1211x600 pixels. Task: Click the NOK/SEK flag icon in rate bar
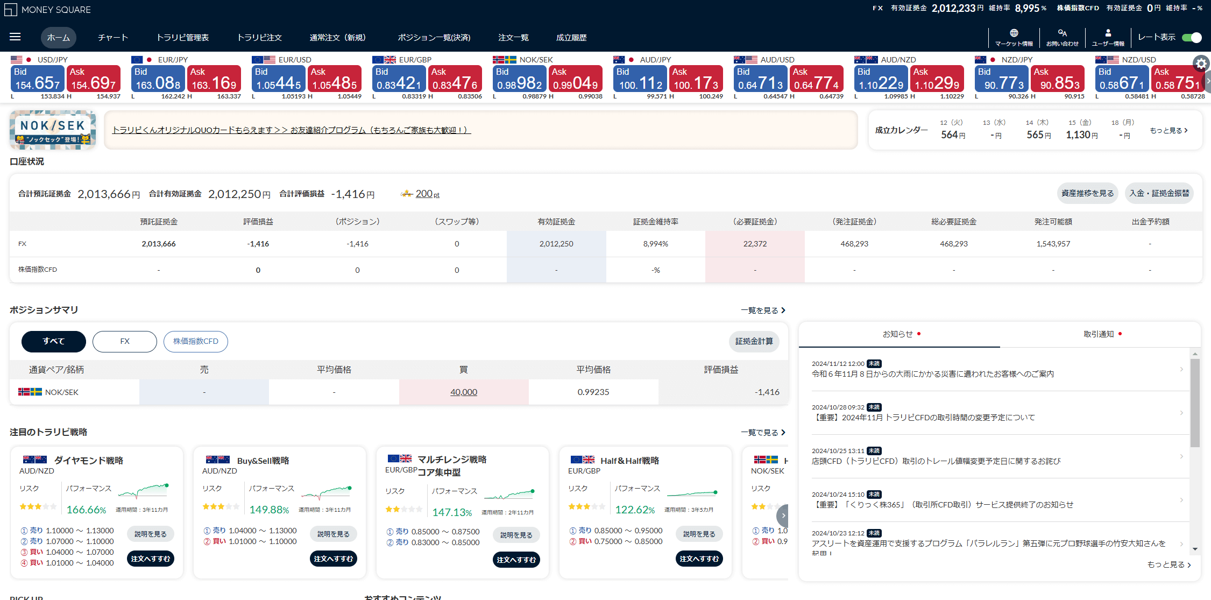[x=505, y=60]
